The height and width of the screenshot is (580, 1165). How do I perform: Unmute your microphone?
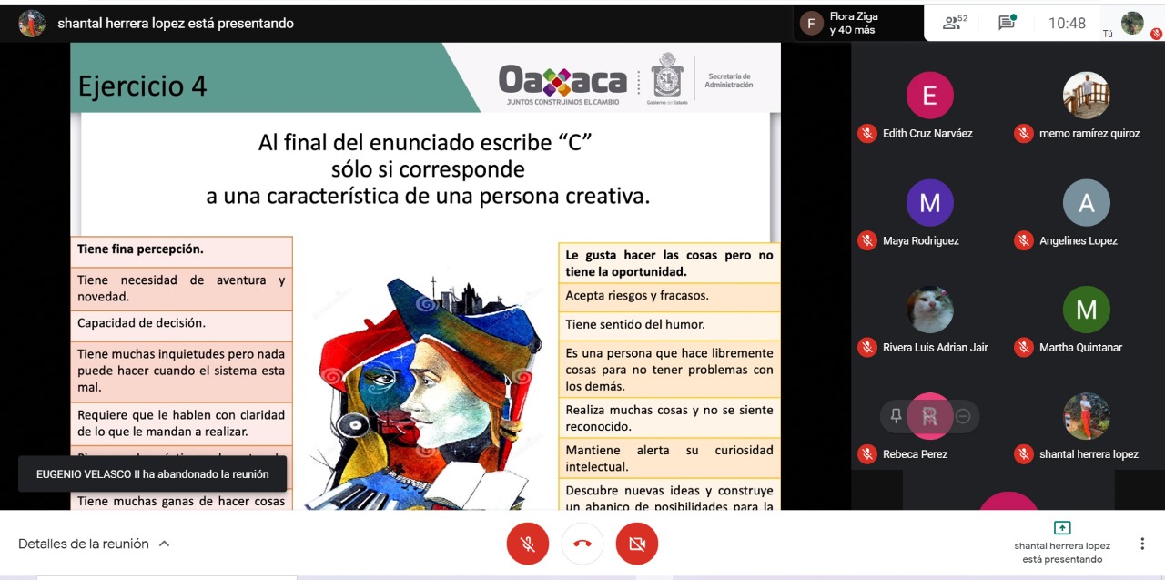pos(528,544)
